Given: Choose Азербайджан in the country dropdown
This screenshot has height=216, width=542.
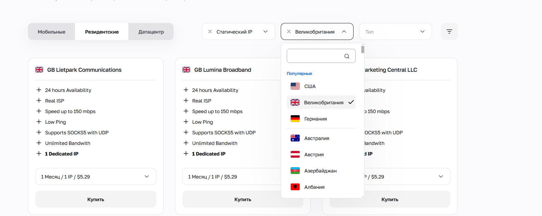Looking at the screenshot, I should pos(320,171).
